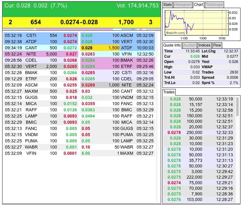
Task: Open the Flow tab
Action: point(217,45)
